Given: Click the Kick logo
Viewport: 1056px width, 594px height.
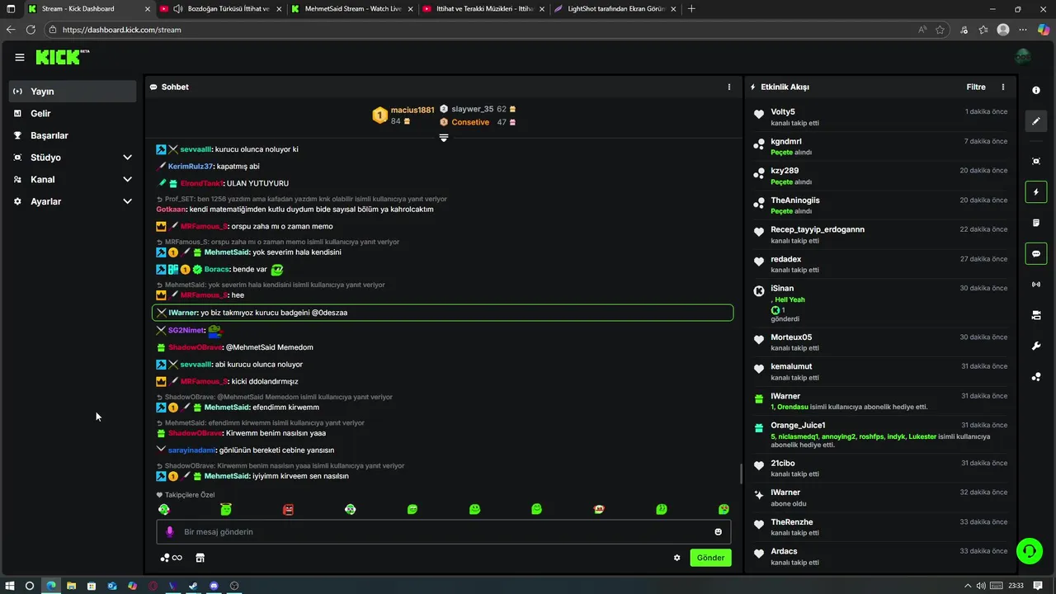Looking at the screenshot, I should [62, 57].
